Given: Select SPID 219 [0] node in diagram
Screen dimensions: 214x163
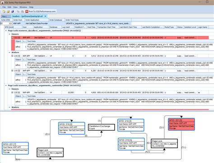Looking at the screenshot, I should click(72, 128).
